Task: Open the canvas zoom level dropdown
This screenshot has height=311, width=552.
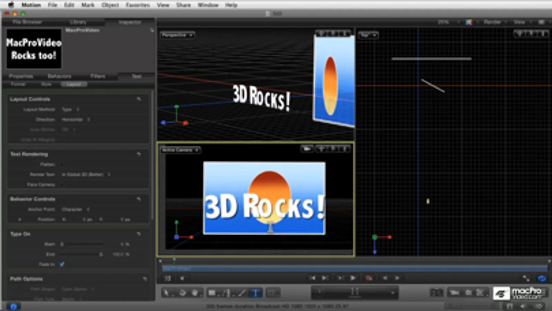Action: pos(448,22)
